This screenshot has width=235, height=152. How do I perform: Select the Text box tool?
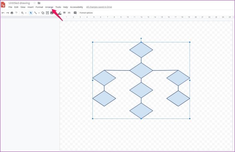pyautogui.click(x=47, y=13)
